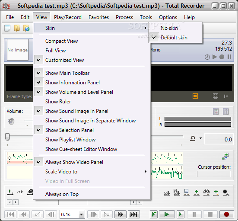This screenshot has height=221, width=238.
Task: Select Default skin option
Action: coord(175,38)
